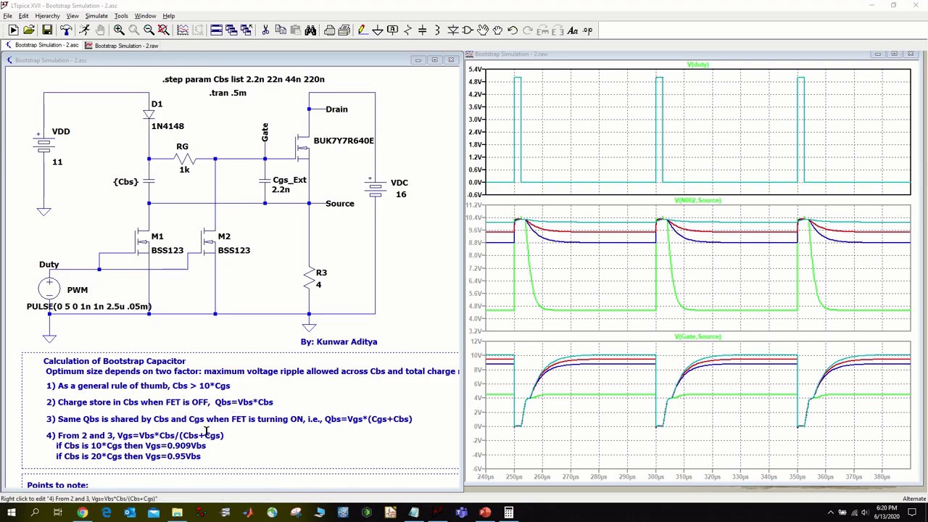This screenshot has width=928, height=522.
Task: Click the Windows Start button
Action: coord(11,513)
